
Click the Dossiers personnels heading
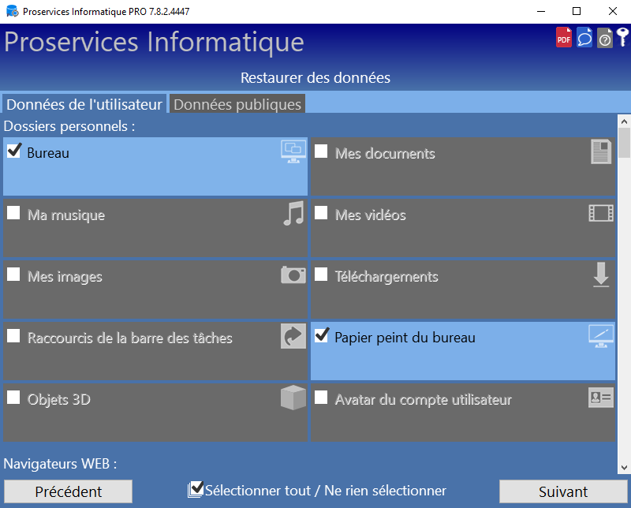coord(69,126)
